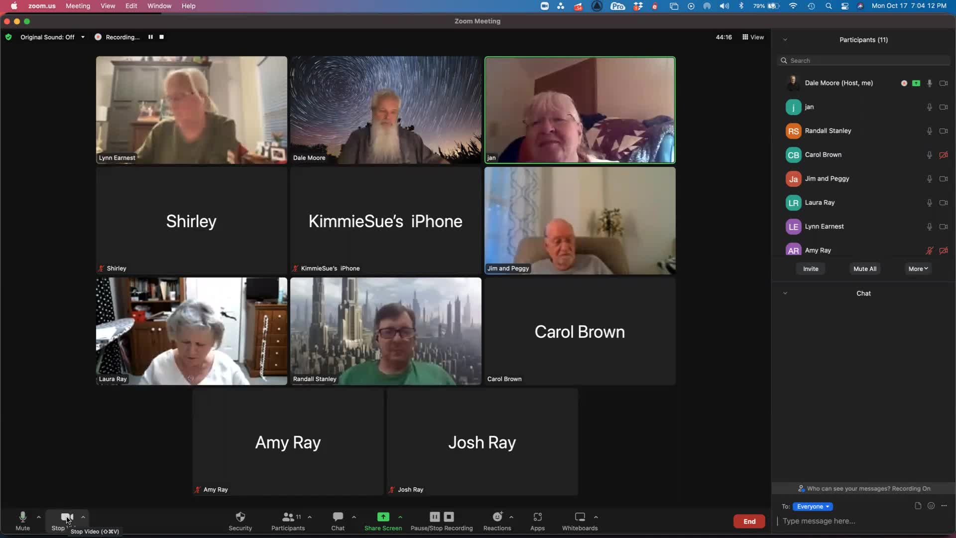Viewport: 956px width, 538px height.
Task: Click the emoji icon in chat box
Action: pyautogui.click(x=931, y=506)
